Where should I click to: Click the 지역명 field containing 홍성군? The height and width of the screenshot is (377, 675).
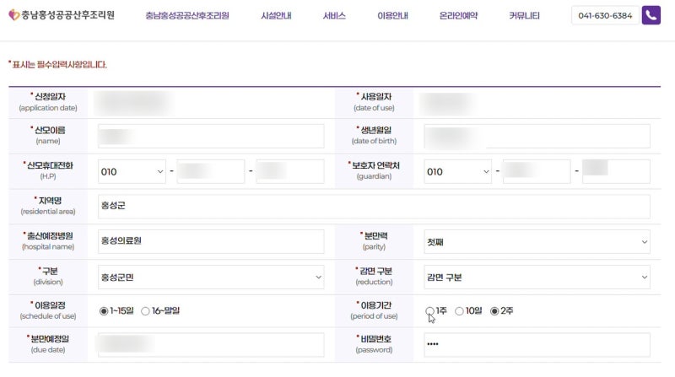(x=374, y=207)
